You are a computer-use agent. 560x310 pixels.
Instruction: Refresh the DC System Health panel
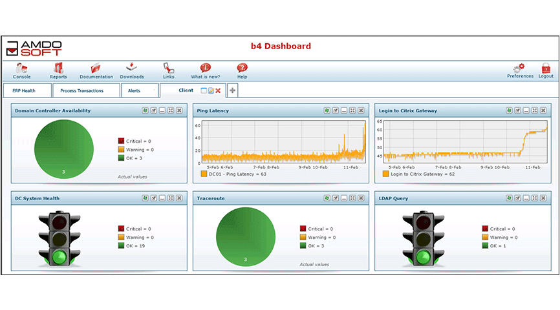[145, 198]
